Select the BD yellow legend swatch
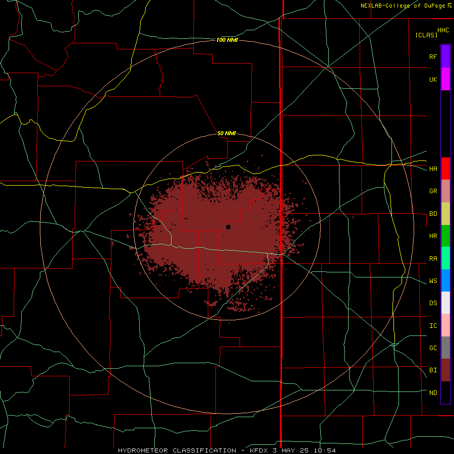 pyautogui.click(x=445, y=214)
